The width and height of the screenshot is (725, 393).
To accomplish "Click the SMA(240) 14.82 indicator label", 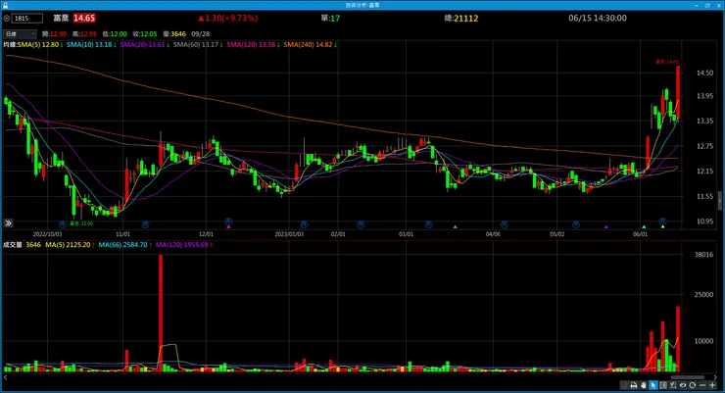I will tap(310, 45).
